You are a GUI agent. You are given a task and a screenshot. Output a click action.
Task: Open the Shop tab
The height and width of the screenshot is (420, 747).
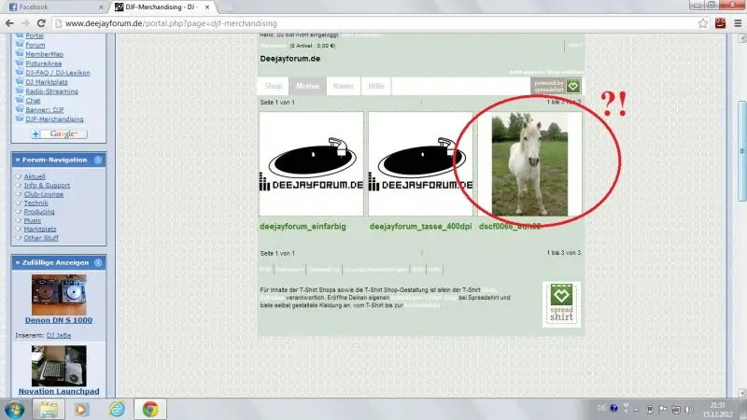coord(274,86)
